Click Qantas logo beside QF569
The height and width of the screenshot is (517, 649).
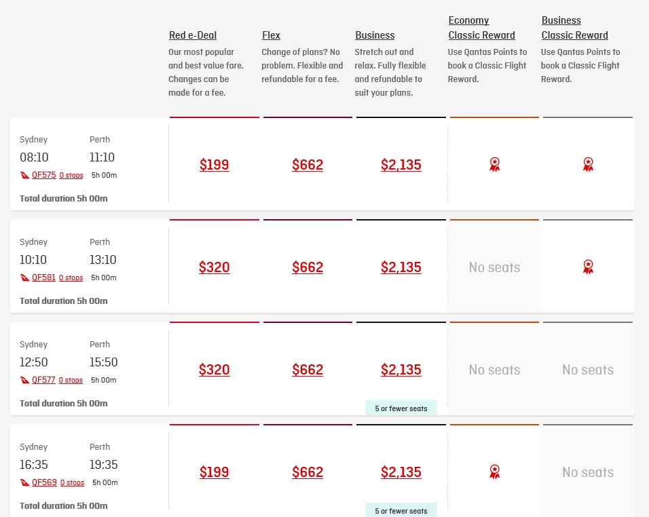25,482
